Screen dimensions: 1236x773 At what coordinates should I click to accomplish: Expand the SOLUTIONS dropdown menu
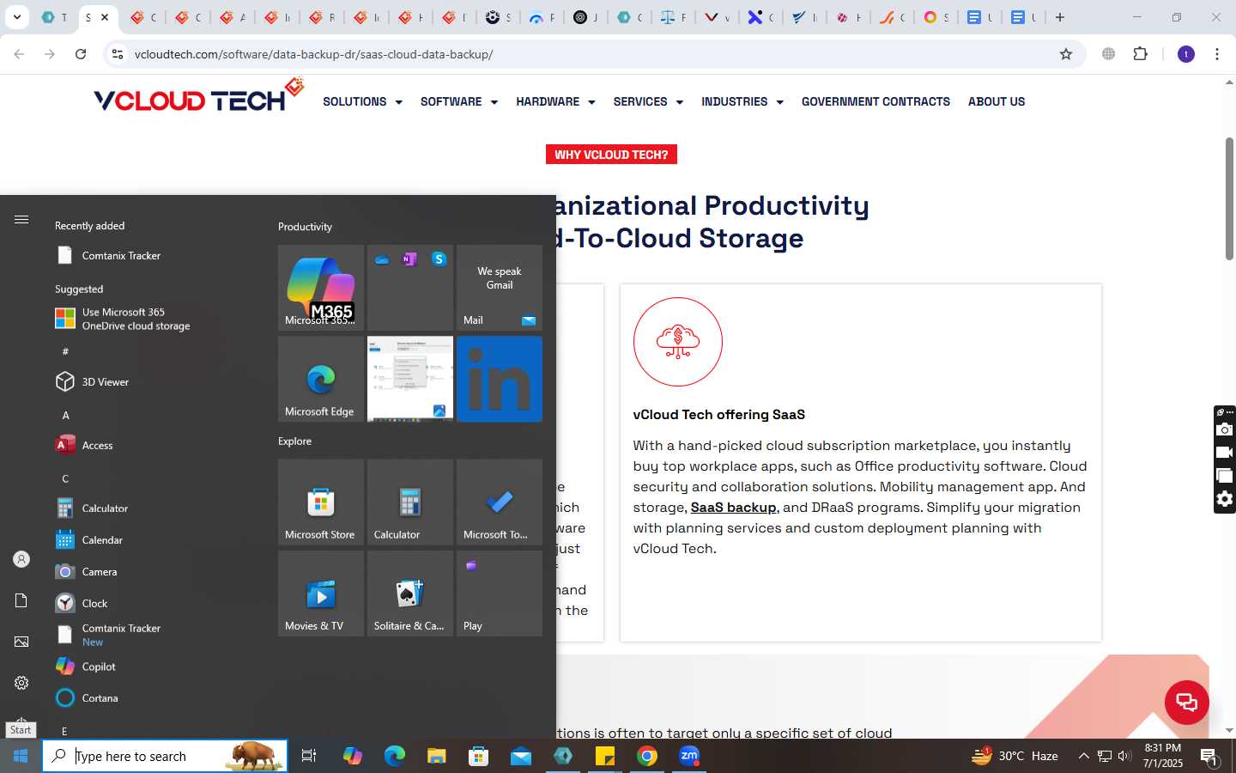[362, 101]
